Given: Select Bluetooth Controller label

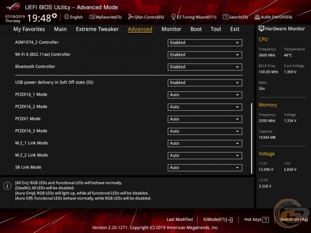Looking at the screenshot, I should 35,67.
